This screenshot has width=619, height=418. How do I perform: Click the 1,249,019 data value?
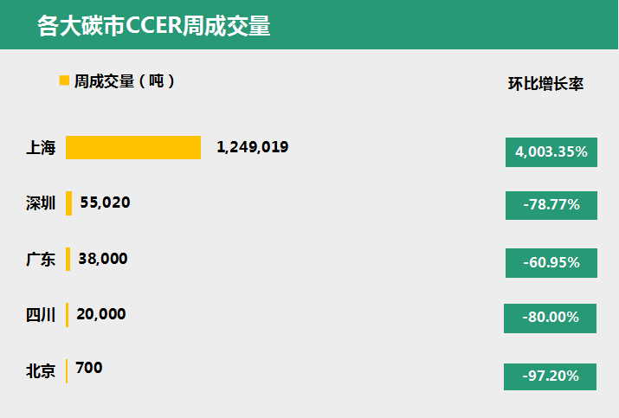click(x=253, y=147)
